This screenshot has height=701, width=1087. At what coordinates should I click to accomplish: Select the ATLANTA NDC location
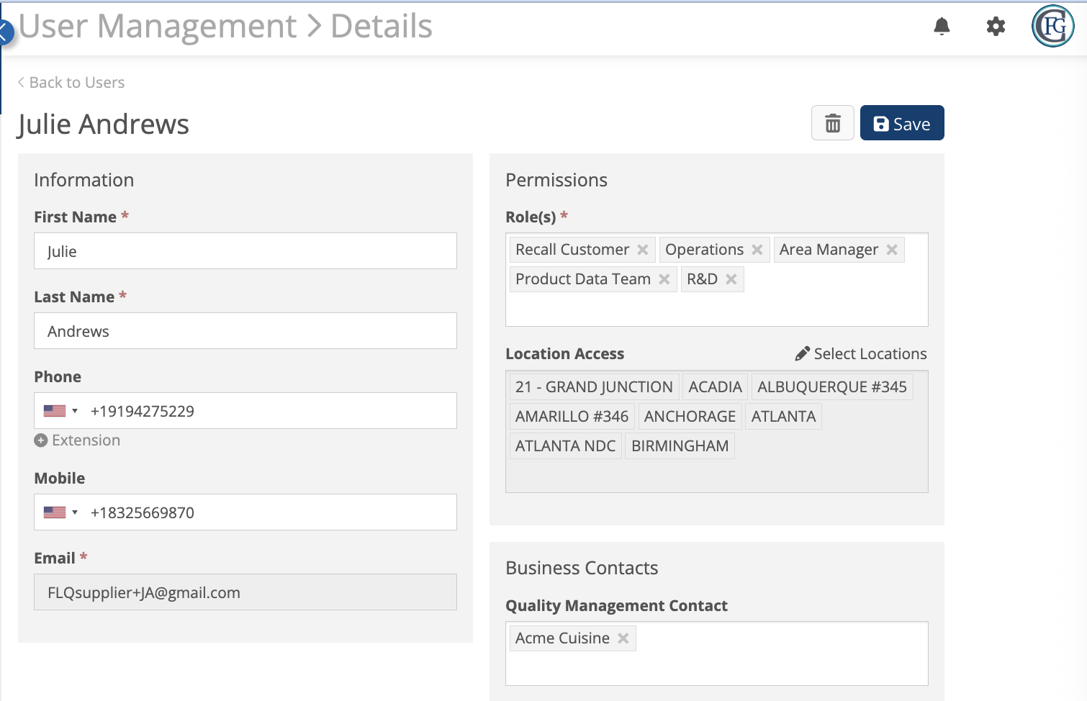(x=566, y=446)
